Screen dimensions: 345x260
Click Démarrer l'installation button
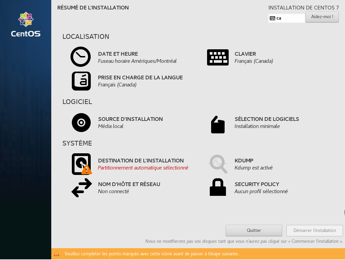click(314, 231)
